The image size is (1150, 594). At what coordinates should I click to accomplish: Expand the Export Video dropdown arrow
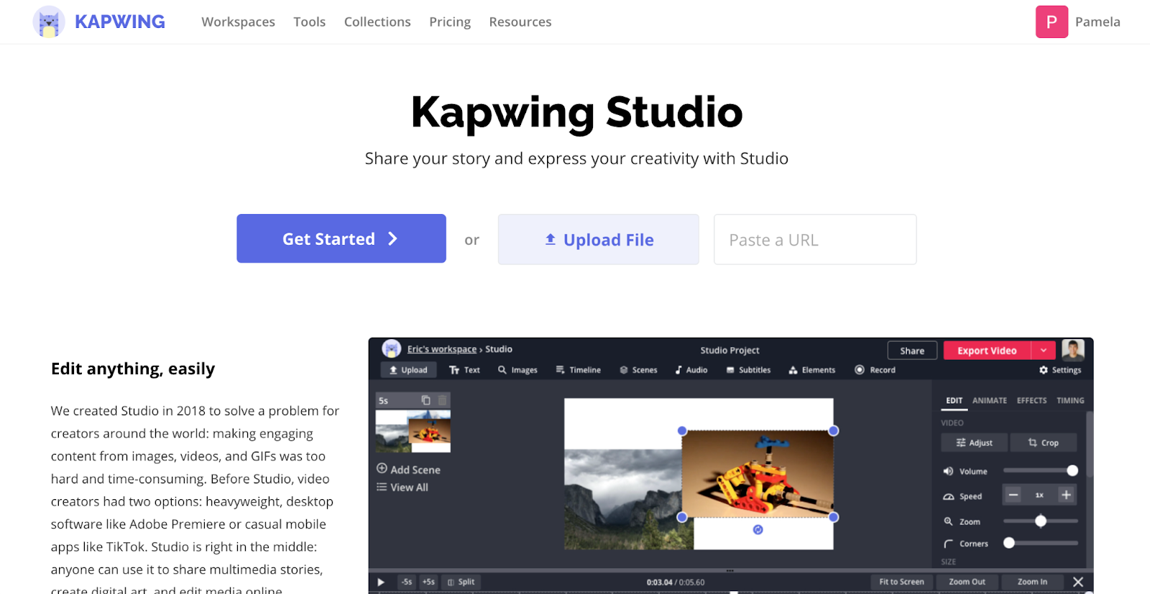click(1044, 351)
